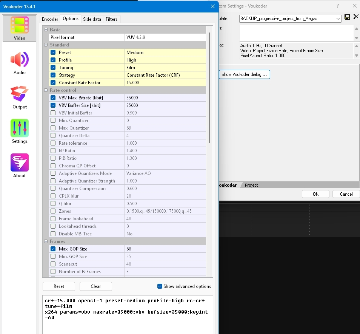Click the Adaptive Quantizers Mode value Variance AQ
360x334 pixels.
[165, 173]
